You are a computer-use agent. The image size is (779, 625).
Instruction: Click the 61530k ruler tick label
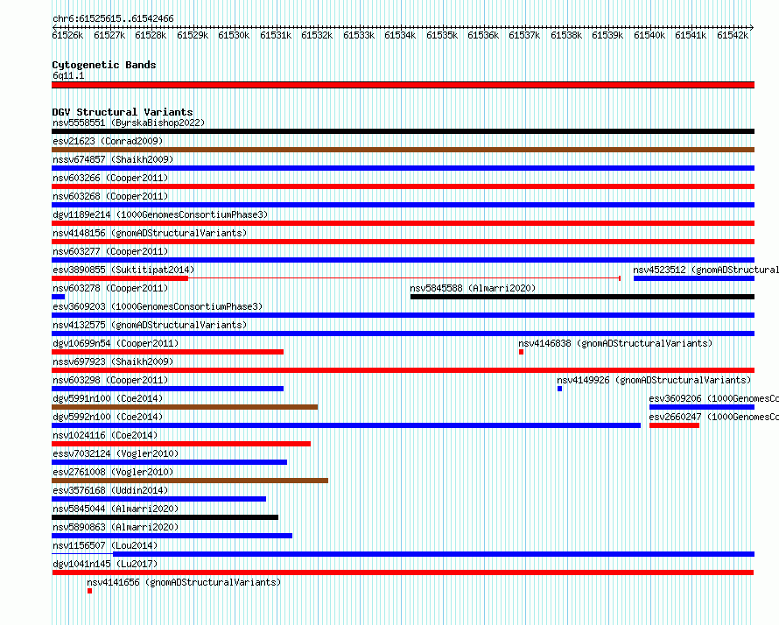tap(234, 35)
